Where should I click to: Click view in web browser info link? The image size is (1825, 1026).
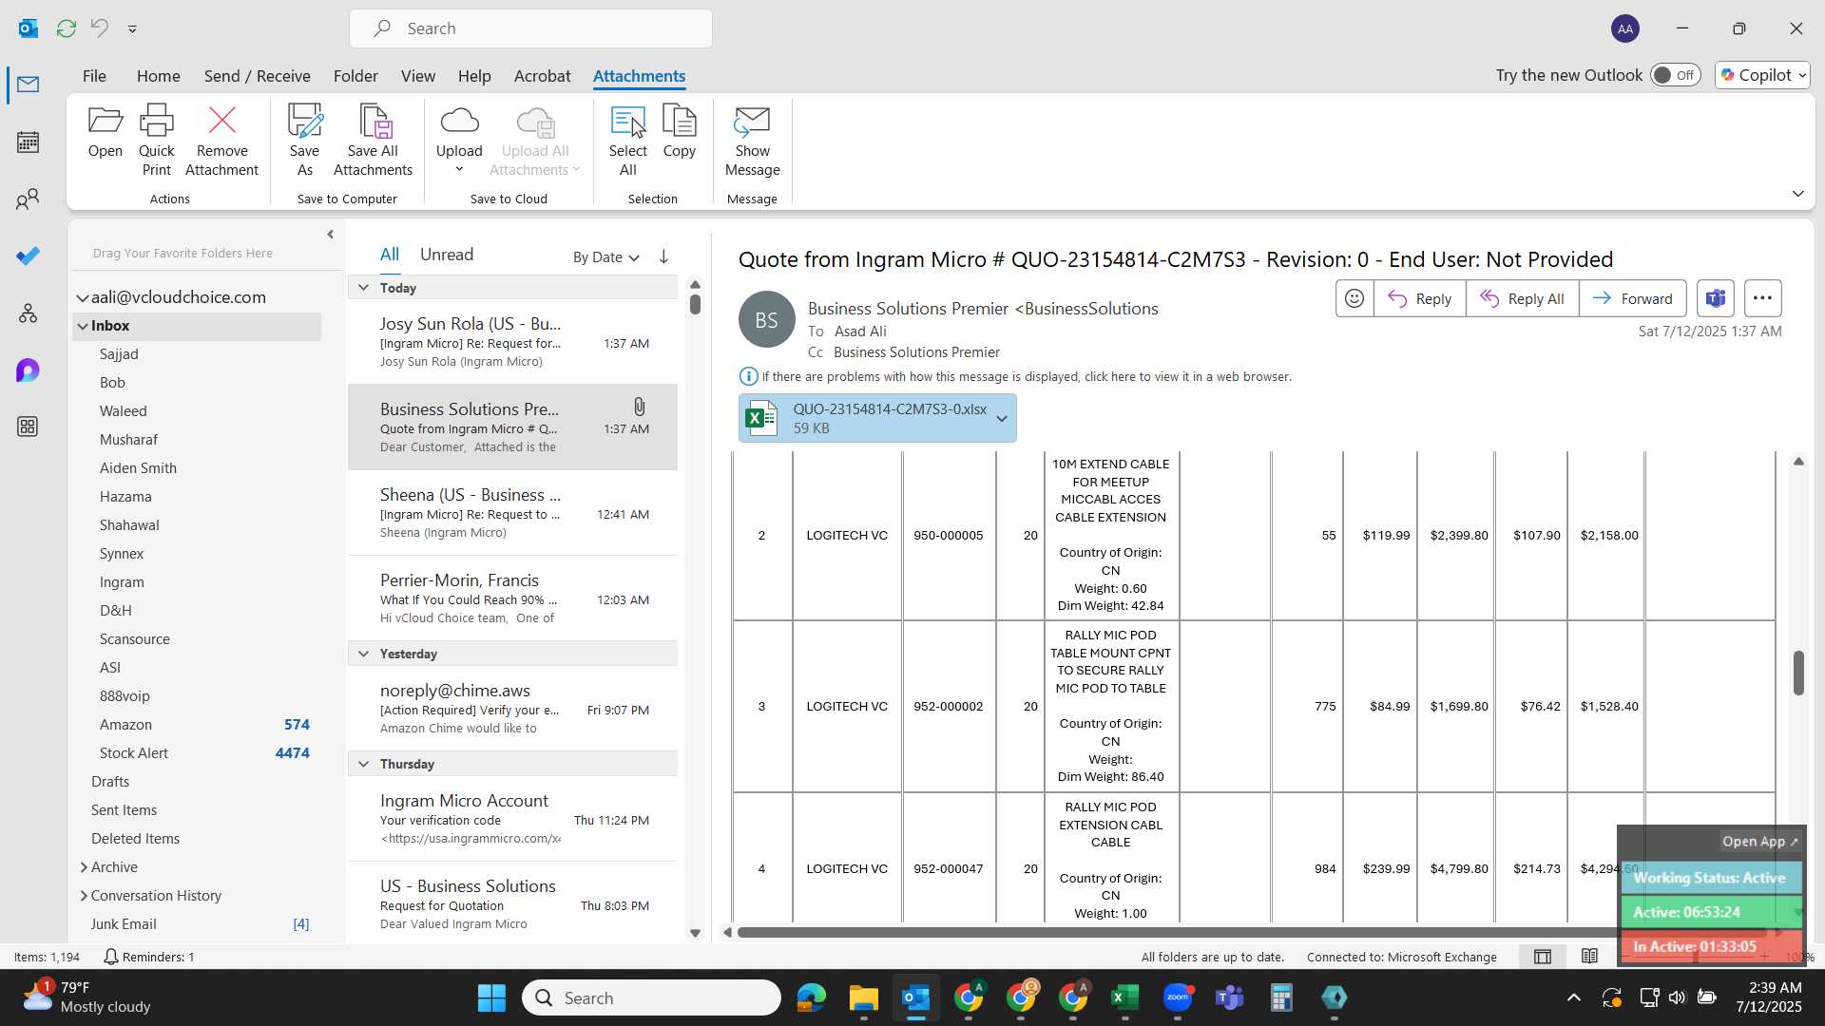(x=1027, y=376)
